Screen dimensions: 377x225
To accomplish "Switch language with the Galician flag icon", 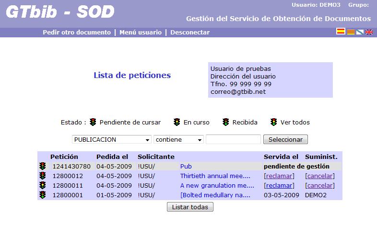I will tap(360, 32).
